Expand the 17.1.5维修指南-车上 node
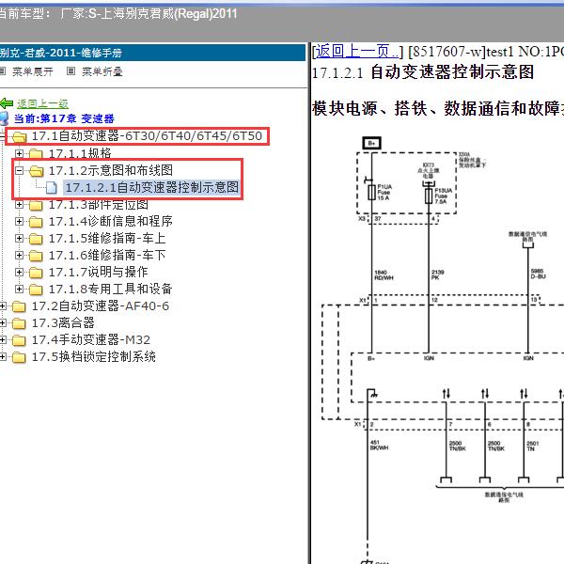The image size is (564, 564). 19,238
